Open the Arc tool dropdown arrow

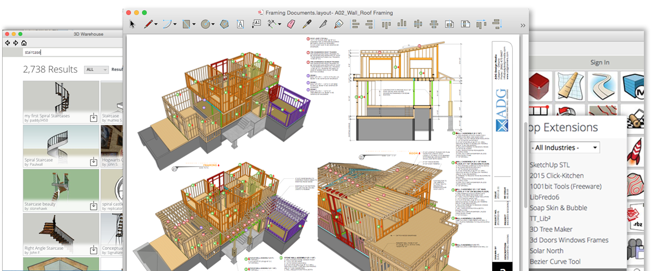coord(175,24)
